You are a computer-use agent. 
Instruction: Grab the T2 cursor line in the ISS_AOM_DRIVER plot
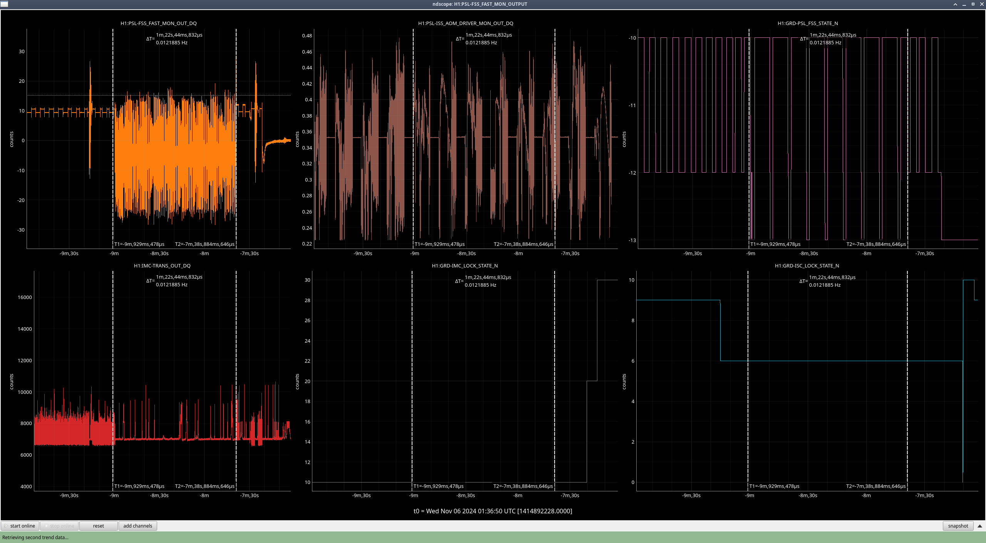(555, 139)
